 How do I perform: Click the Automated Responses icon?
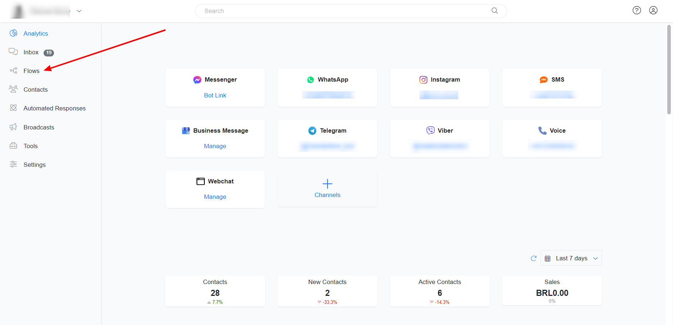[x=13, y=108]
